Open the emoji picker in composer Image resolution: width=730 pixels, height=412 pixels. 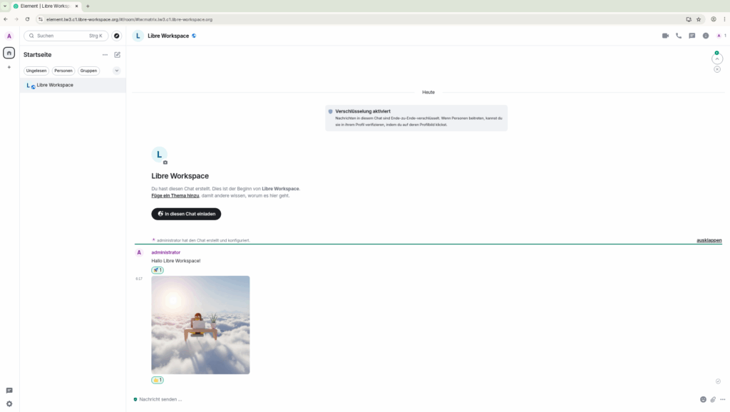click(703, 399)
